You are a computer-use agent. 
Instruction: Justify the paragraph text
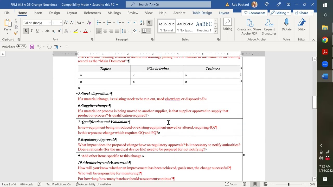click(117, 31)
